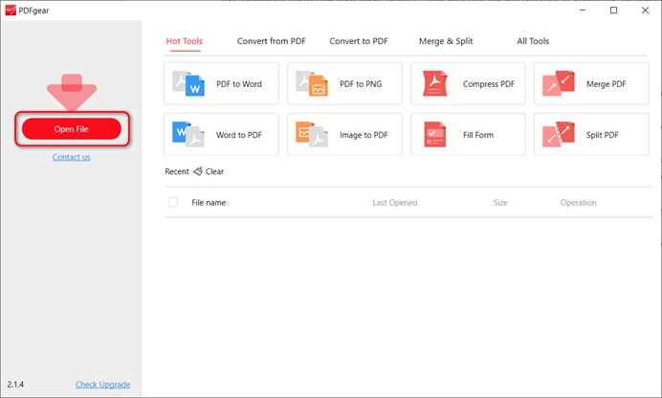Click the Recent section label

pyautogui.click(x=176, y=171)
